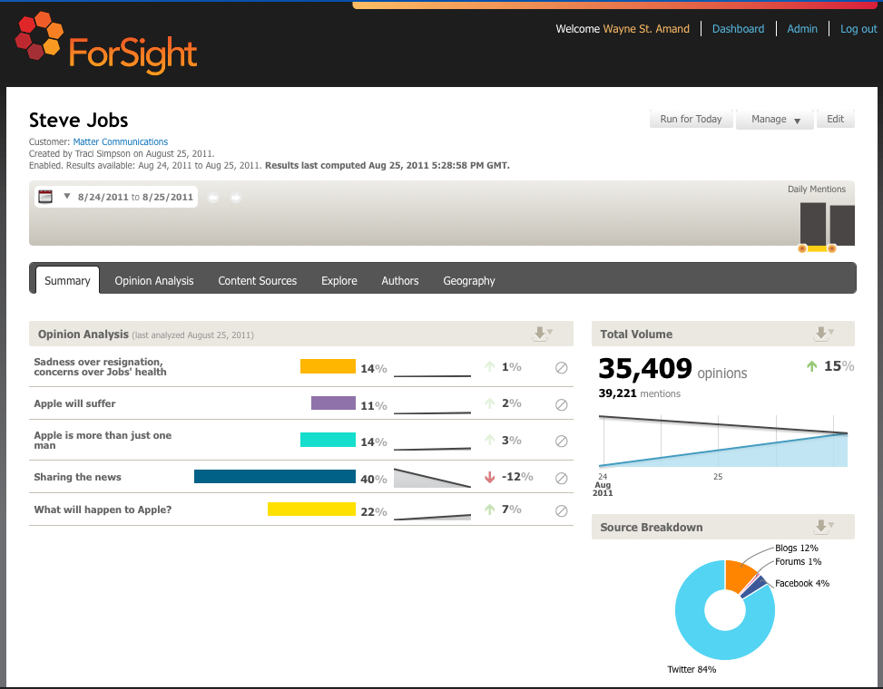Click the Log out link
This screenshot has width=883, height=689.
tap(858, 29)
